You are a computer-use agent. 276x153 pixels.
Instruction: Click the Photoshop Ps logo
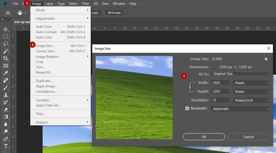[5, 3]
